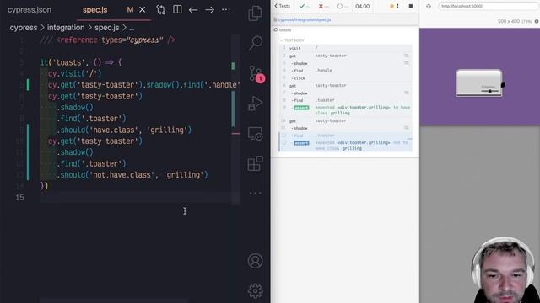
Task: Open the Manage gear icon
Action: (x=255, y=291)
